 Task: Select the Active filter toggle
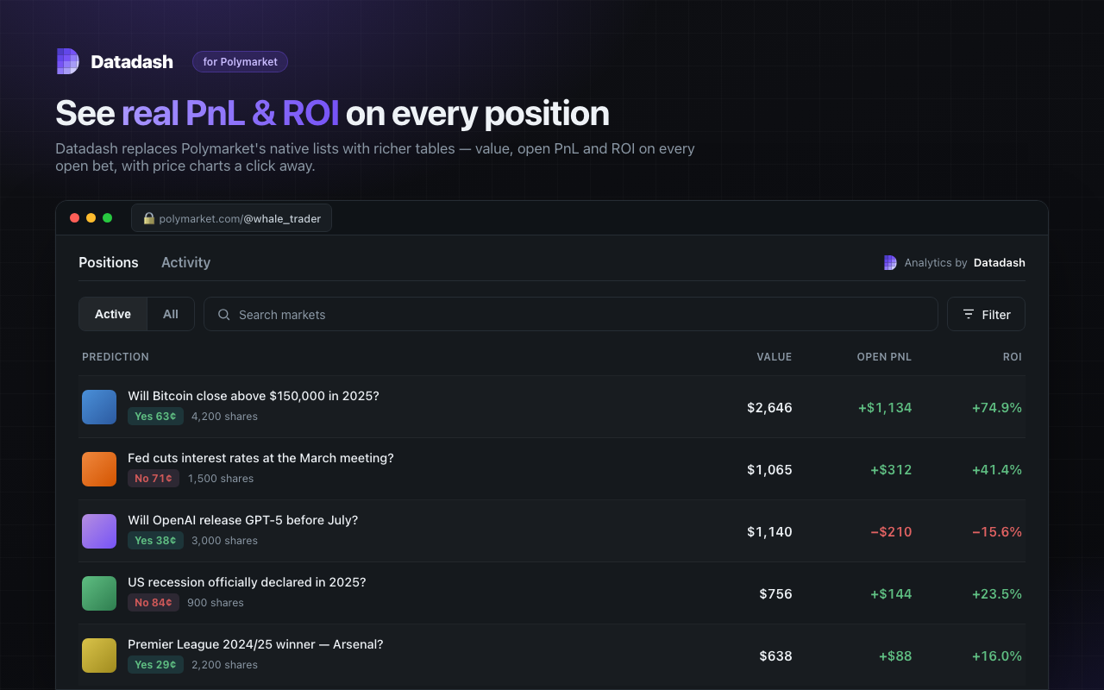(x=113, y=314)
